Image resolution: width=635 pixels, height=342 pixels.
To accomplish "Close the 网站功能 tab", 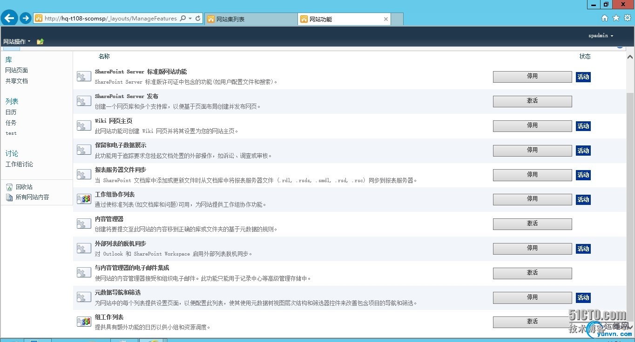I will tap(385, 19).
